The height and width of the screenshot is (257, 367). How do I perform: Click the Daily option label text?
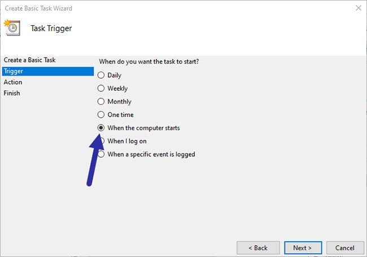coord(114,75)
